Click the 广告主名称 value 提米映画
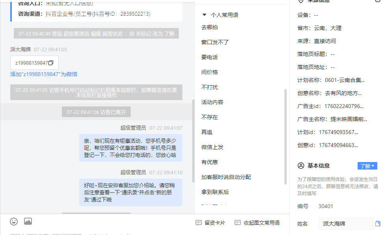The image size is (386, 235). pos(349,119)
